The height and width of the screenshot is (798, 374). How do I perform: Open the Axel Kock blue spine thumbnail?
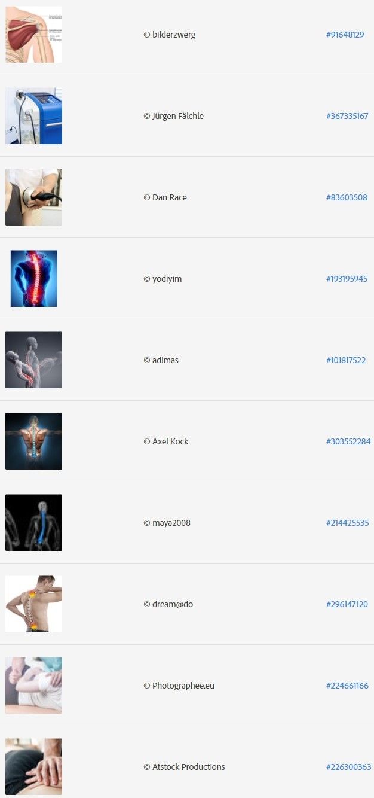(x=33, y=441)
